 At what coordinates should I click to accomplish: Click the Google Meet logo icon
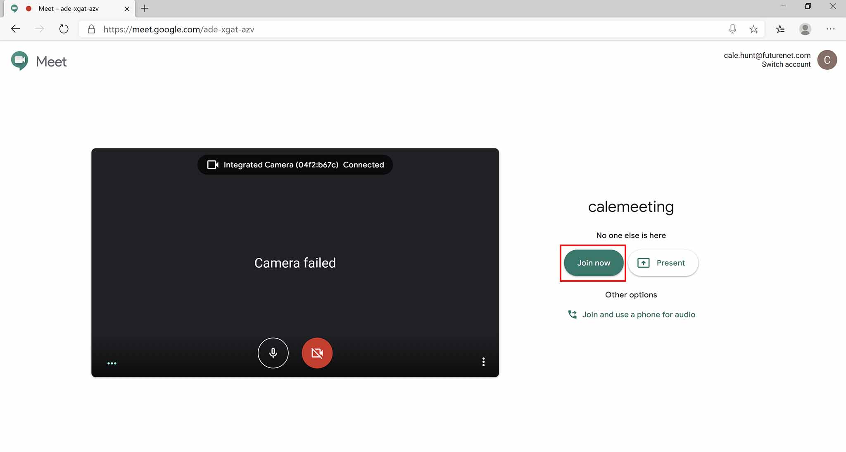tap(19, 60)
